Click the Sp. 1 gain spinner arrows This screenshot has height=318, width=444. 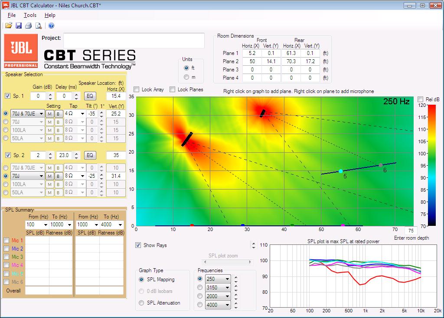tap(50, 96)
